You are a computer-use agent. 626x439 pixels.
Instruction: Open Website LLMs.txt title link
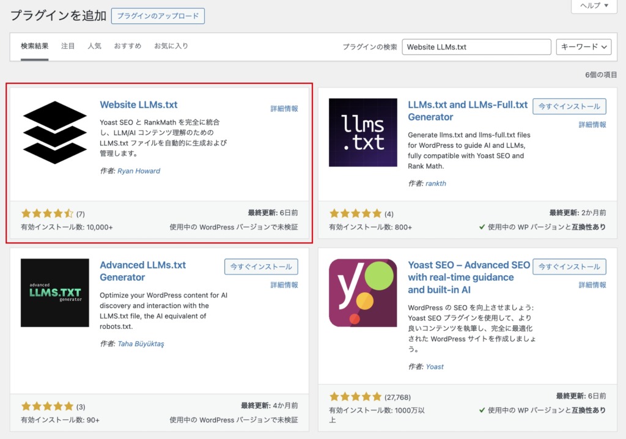pyautogui.click(x=139, y=105)
